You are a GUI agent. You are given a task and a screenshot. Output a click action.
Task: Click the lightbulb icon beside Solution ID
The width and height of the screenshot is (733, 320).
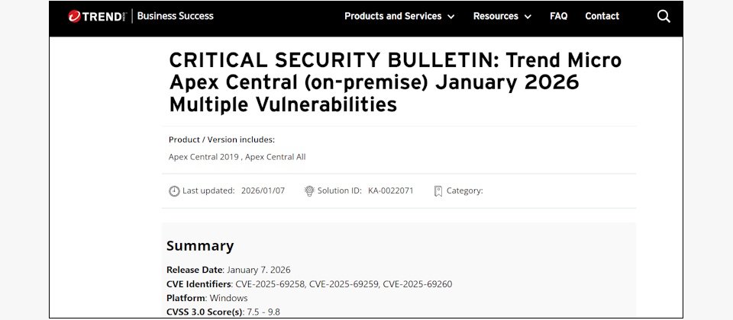point(309,191)
